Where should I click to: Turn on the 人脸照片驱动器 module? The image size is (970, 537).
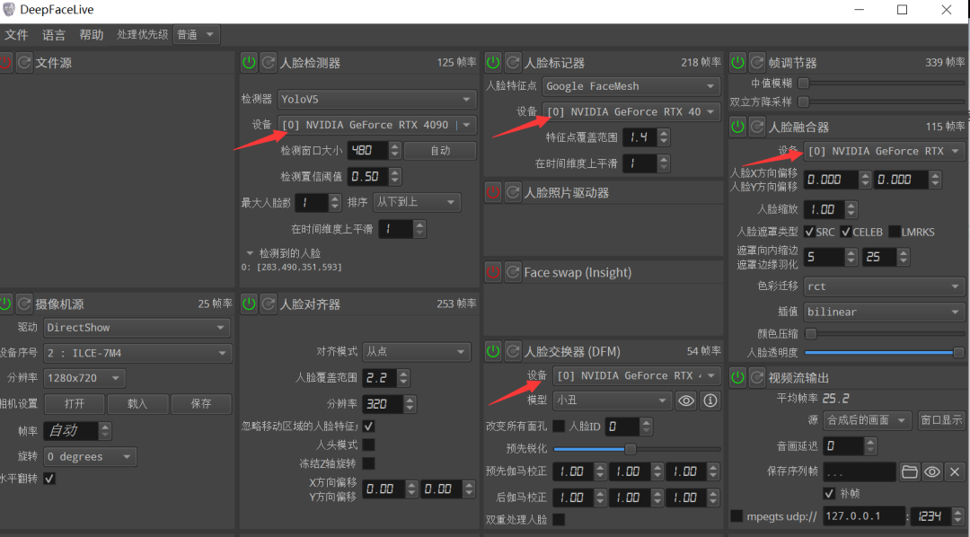[x=493, y=192]
